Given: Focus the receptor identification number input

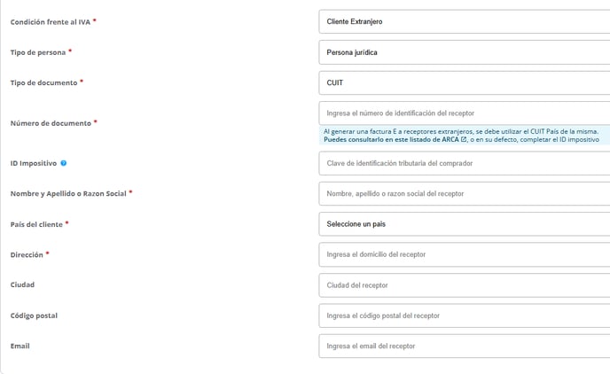Looking at the screenshot, I should pyautogui.click(x=463, y=113).
